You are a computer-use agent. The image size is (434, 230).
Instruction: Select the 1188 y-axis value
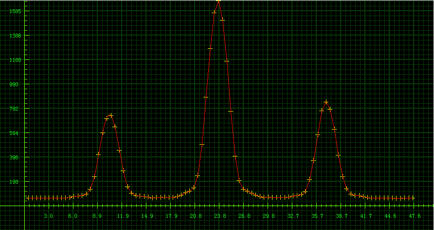[x=16, y=60]
